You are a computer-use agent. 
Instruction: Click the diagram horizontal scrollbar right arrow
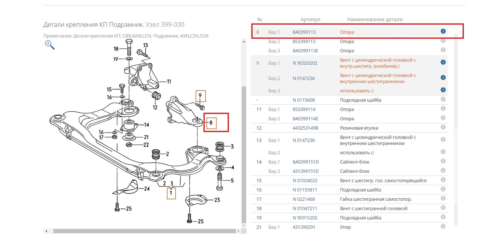pos(238,231)
